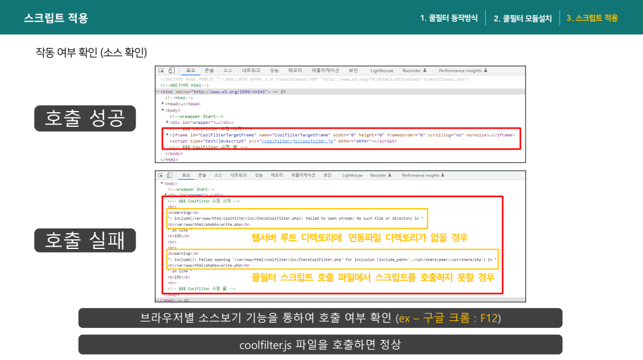Select the "Failed opening" include warning line
The image size is (643, 360).
(x=333, y=259)
